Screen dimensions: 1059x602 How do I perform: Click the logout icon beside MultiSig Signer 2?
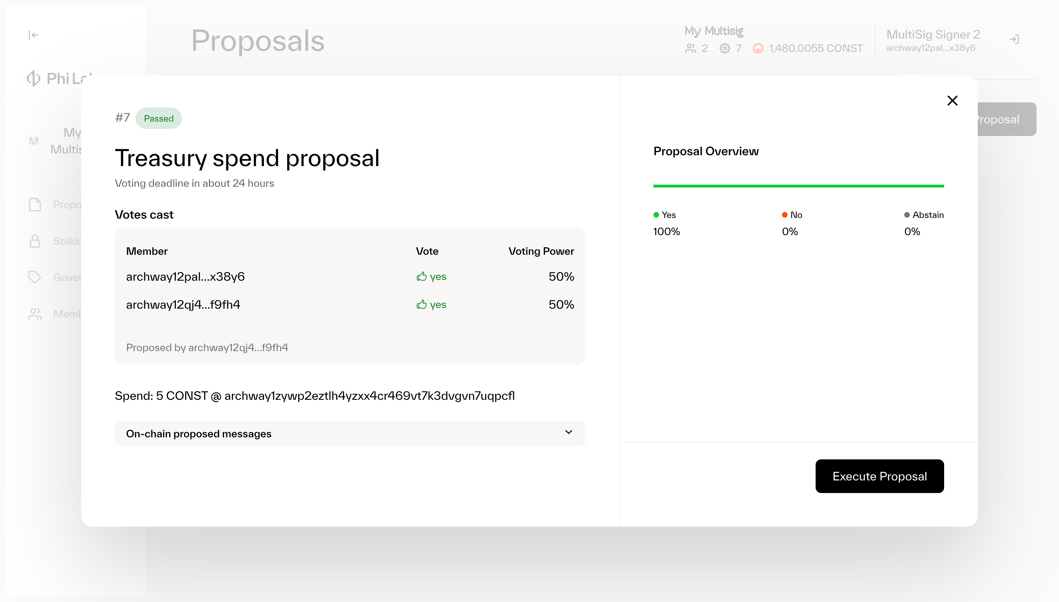1014,40
